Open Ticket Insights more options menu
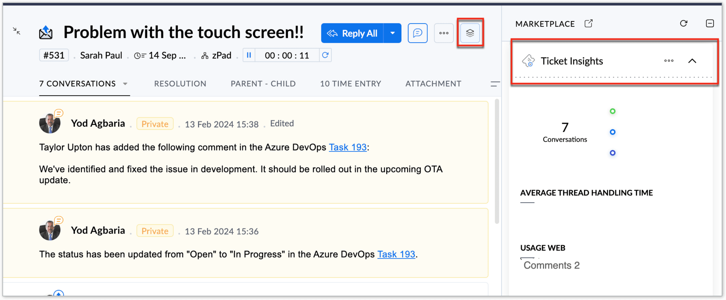This screenshot has height=300, width=726. click(669, 61)
